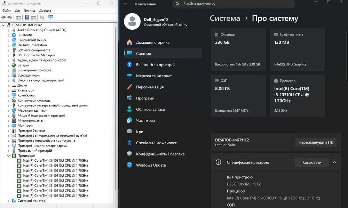This screenshot has width=348, height=208.
Task: Select DellInstrumentation tree row
Action: (32, 45)
